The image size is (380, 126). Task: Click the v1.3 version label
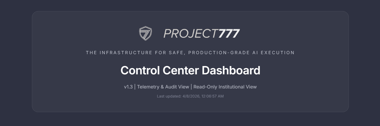(128, 87)
